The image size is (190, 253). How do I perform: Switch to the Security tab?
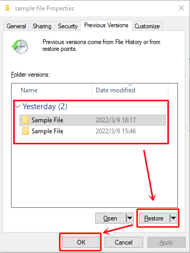pyautogui.click(x=68, y=26)
